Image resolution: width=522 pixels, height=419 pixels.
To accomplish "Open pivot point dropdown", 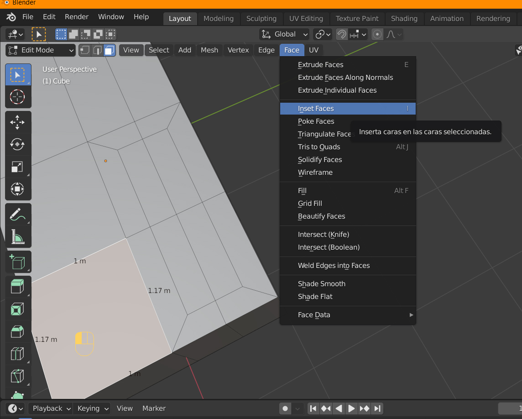I will (x=323, y=34).
